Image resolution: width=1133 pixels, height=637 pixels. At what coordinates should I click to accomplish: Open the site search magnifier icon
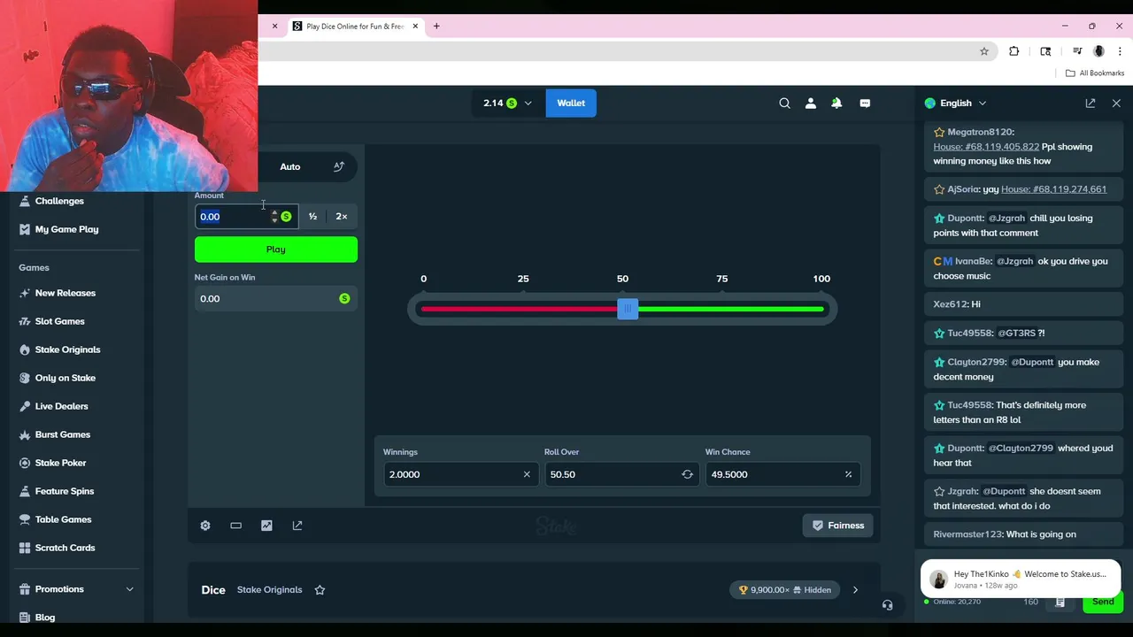[x=784, y=104]
